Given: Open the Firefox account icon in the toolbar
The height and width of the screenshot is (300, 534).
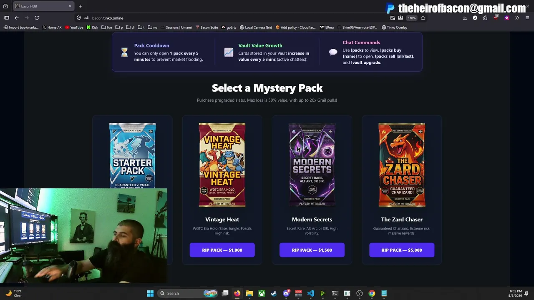Looking at the screenshot, I should tap(475, 18).
